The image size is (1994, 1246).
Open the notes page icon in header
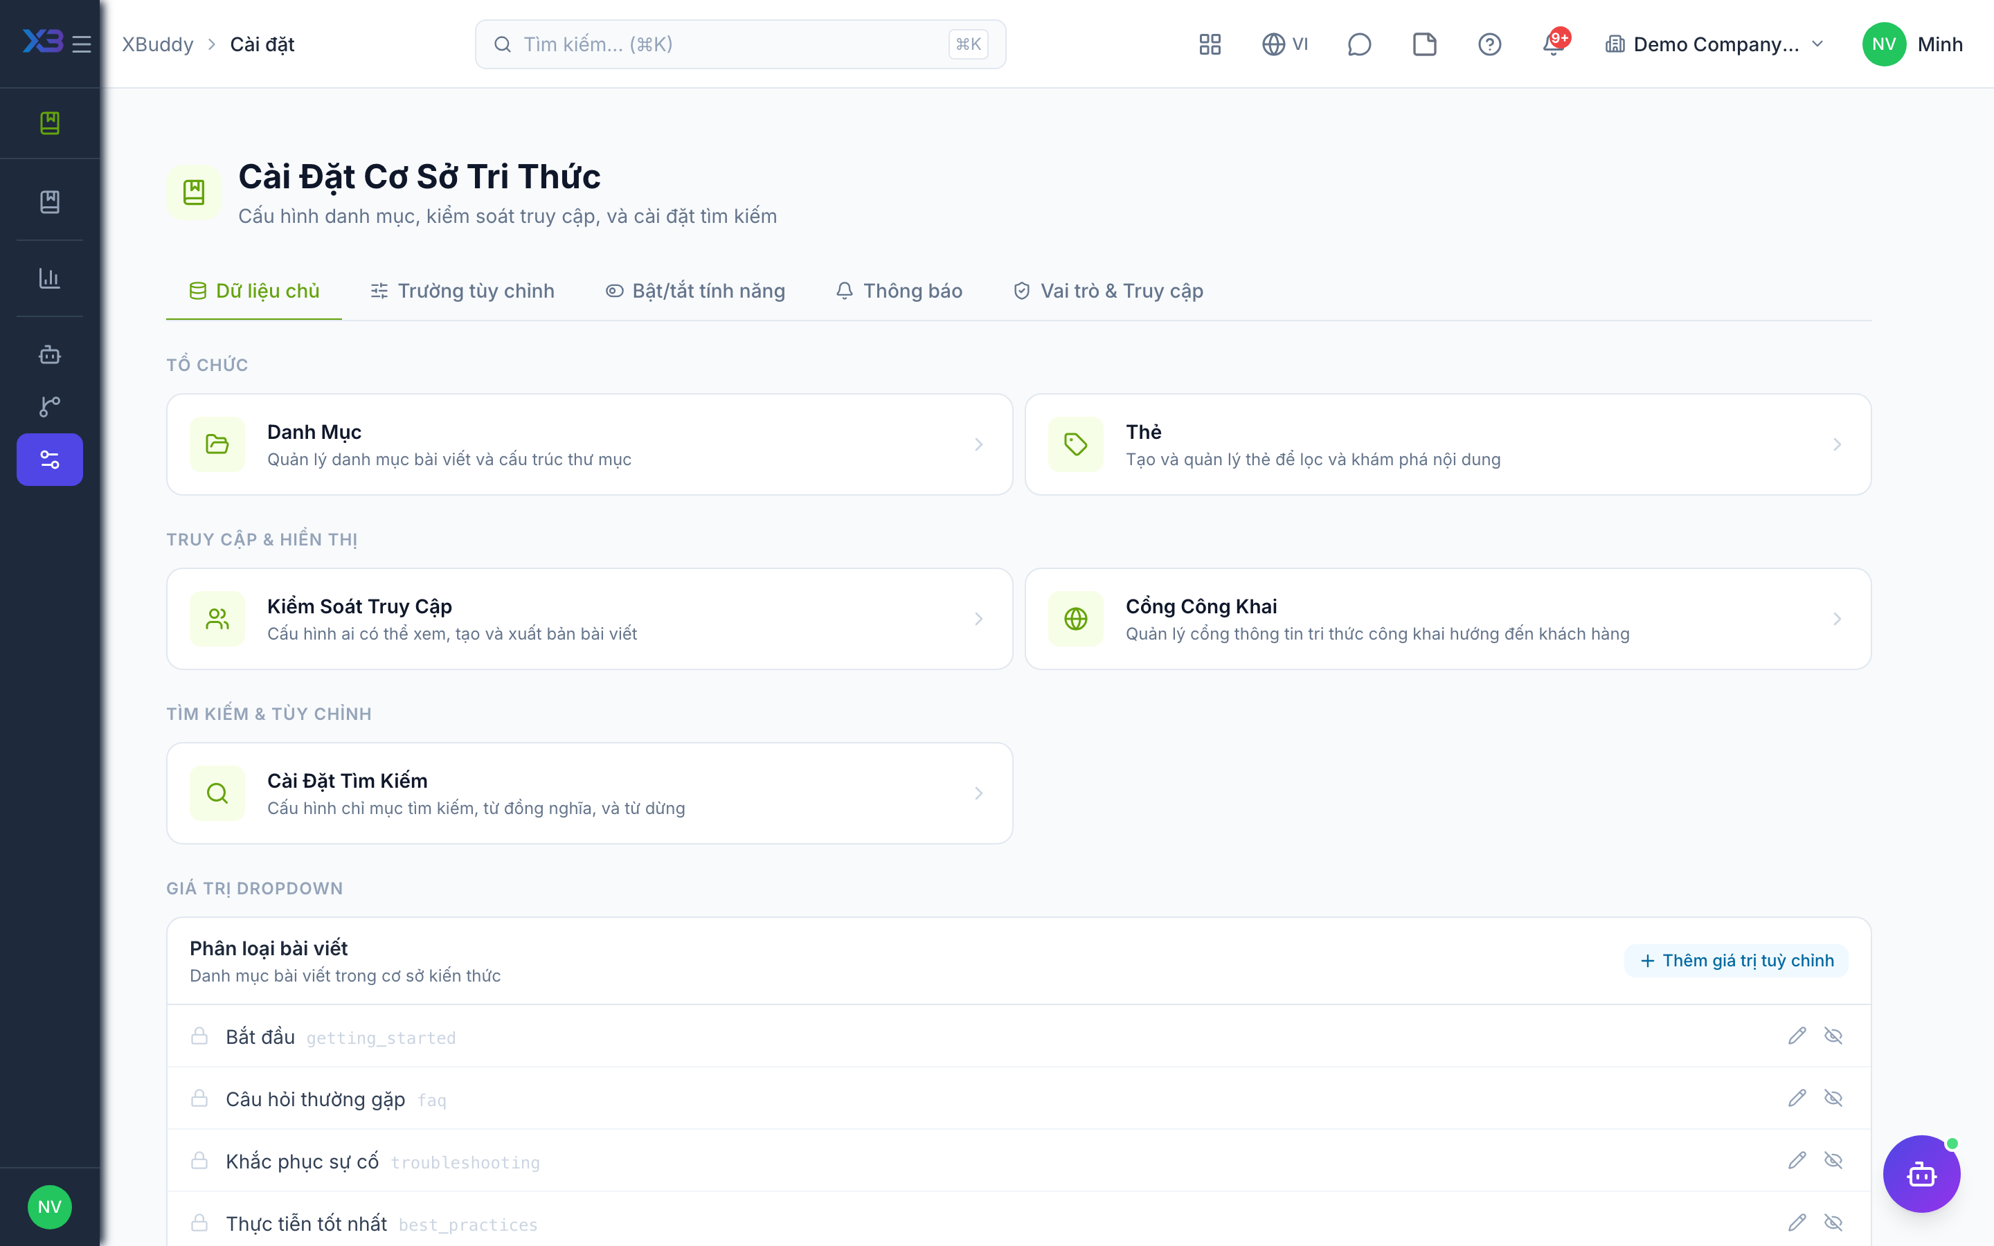[1425, 44]
